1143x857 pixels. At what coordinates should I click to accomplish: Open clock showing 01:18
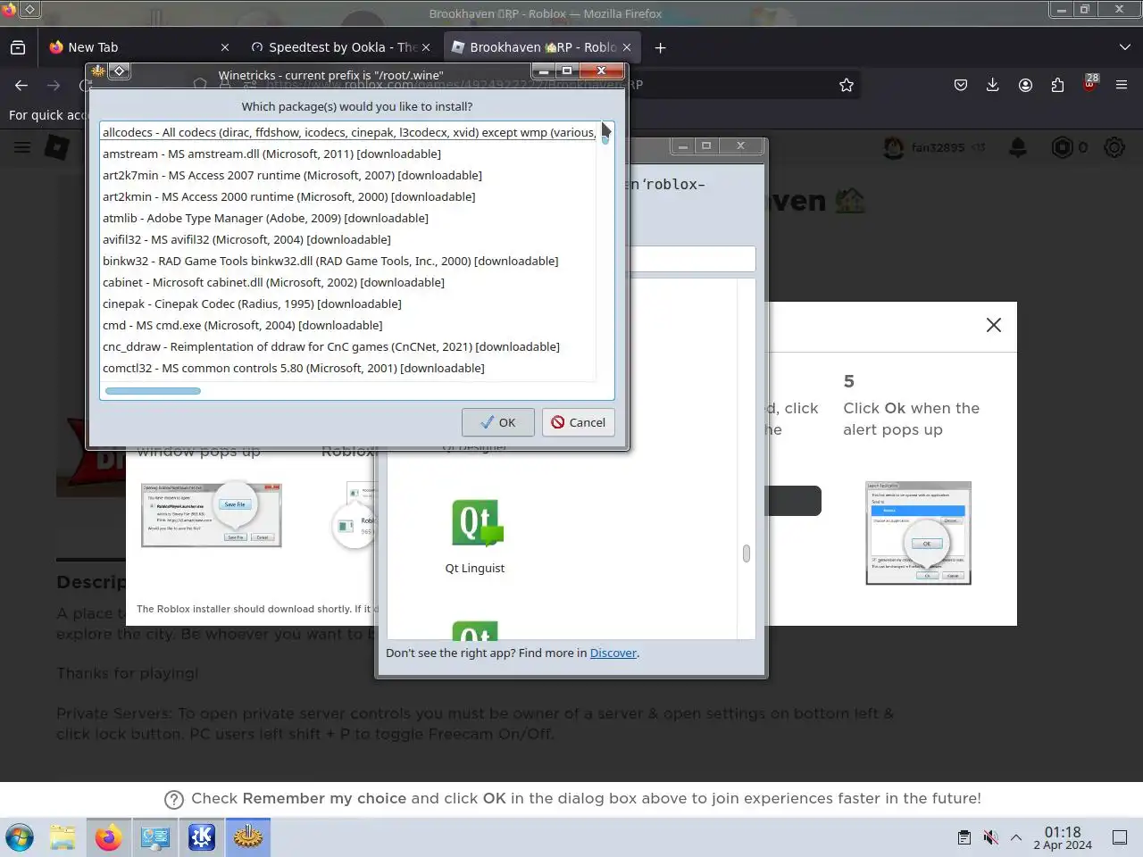tap(1063, 837)
